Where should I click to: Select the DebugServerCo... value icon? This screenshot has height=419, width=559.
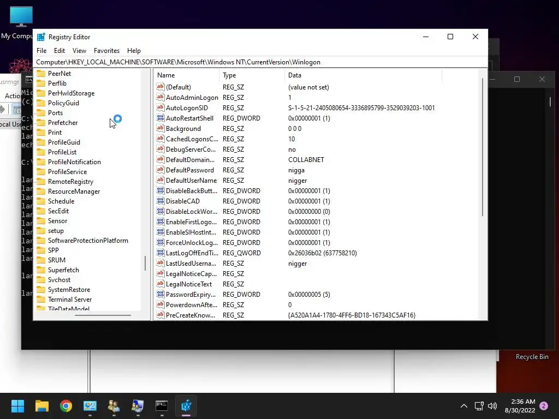pos(160,149)
